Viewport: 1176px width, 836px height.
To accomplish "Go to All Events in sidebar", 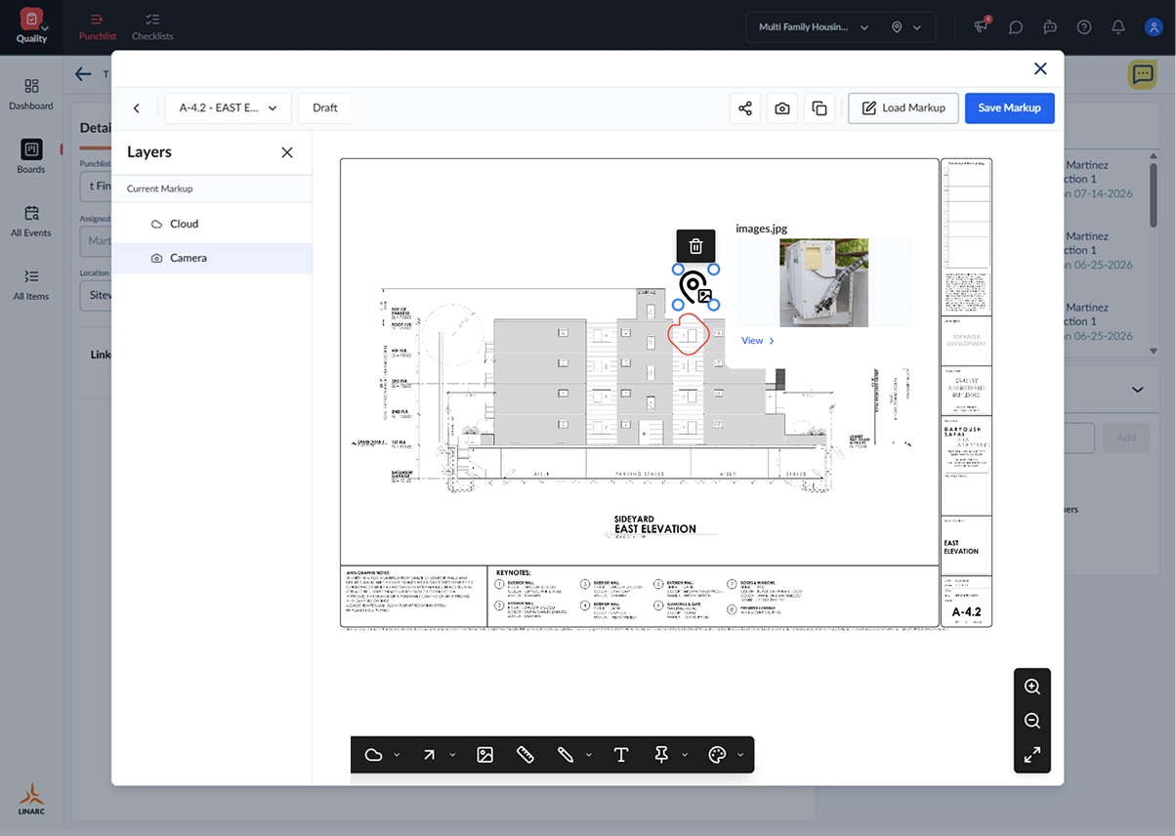I will [31, 221].
